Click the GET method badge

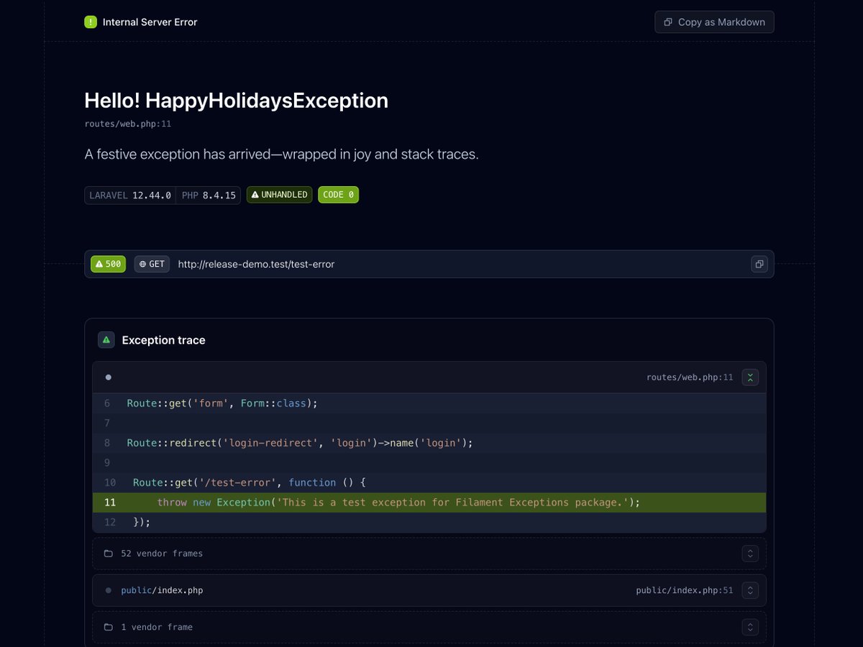[x=152, y=264]
